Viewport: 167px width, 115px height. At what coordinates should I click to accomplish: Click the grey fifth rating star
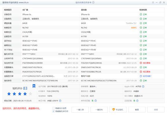coord(30,94)
